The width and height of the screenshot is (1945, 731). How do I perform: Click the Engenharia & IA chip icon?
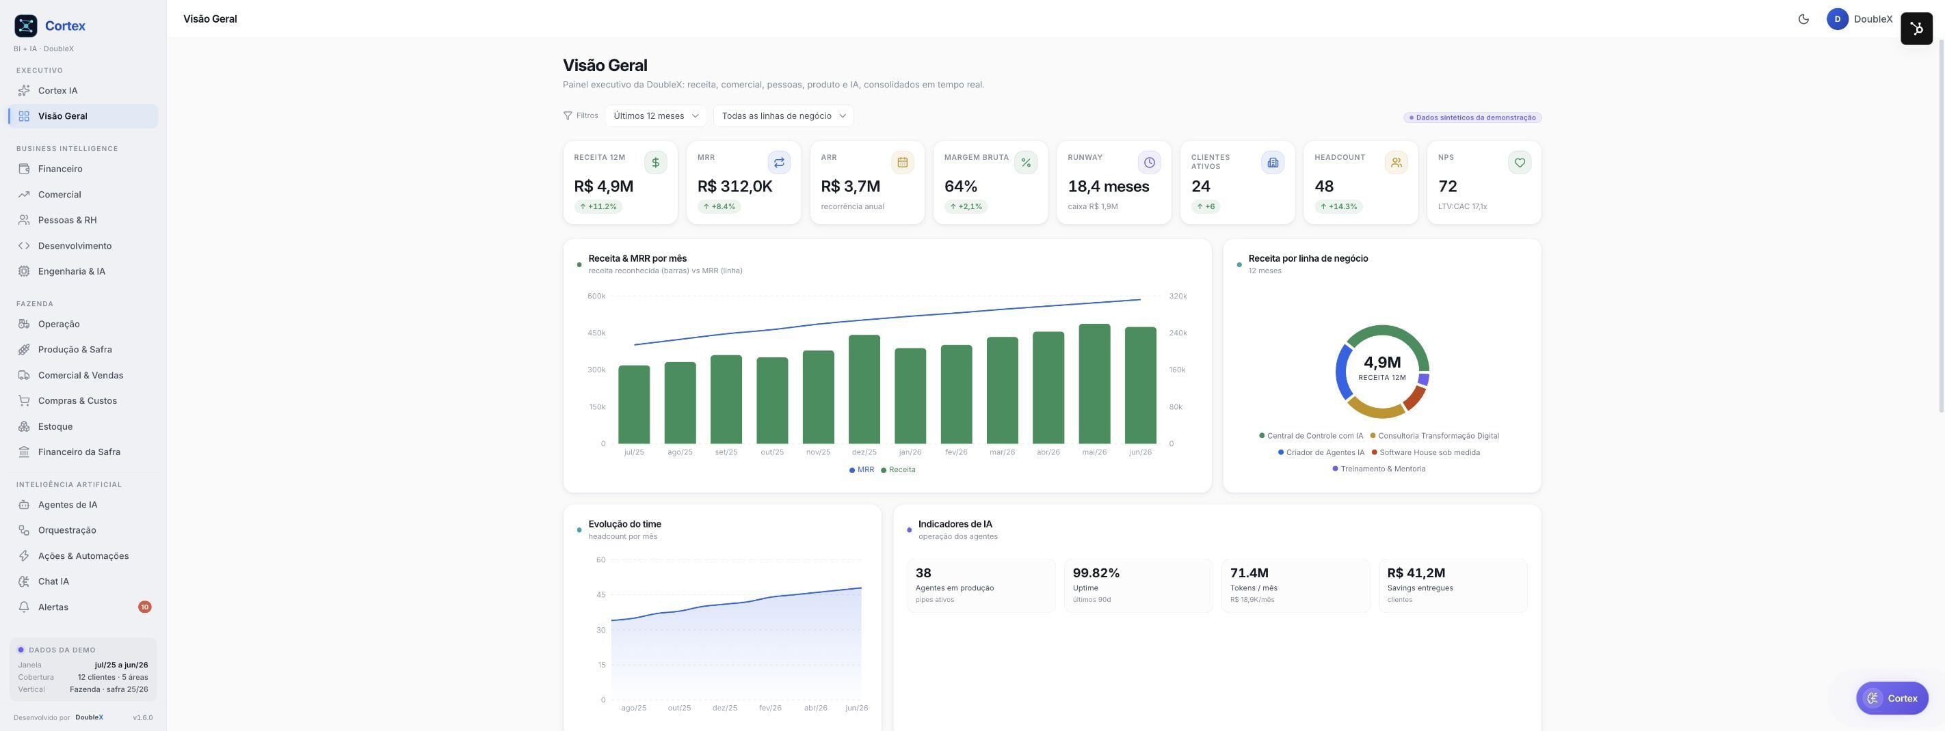point(24,272)
